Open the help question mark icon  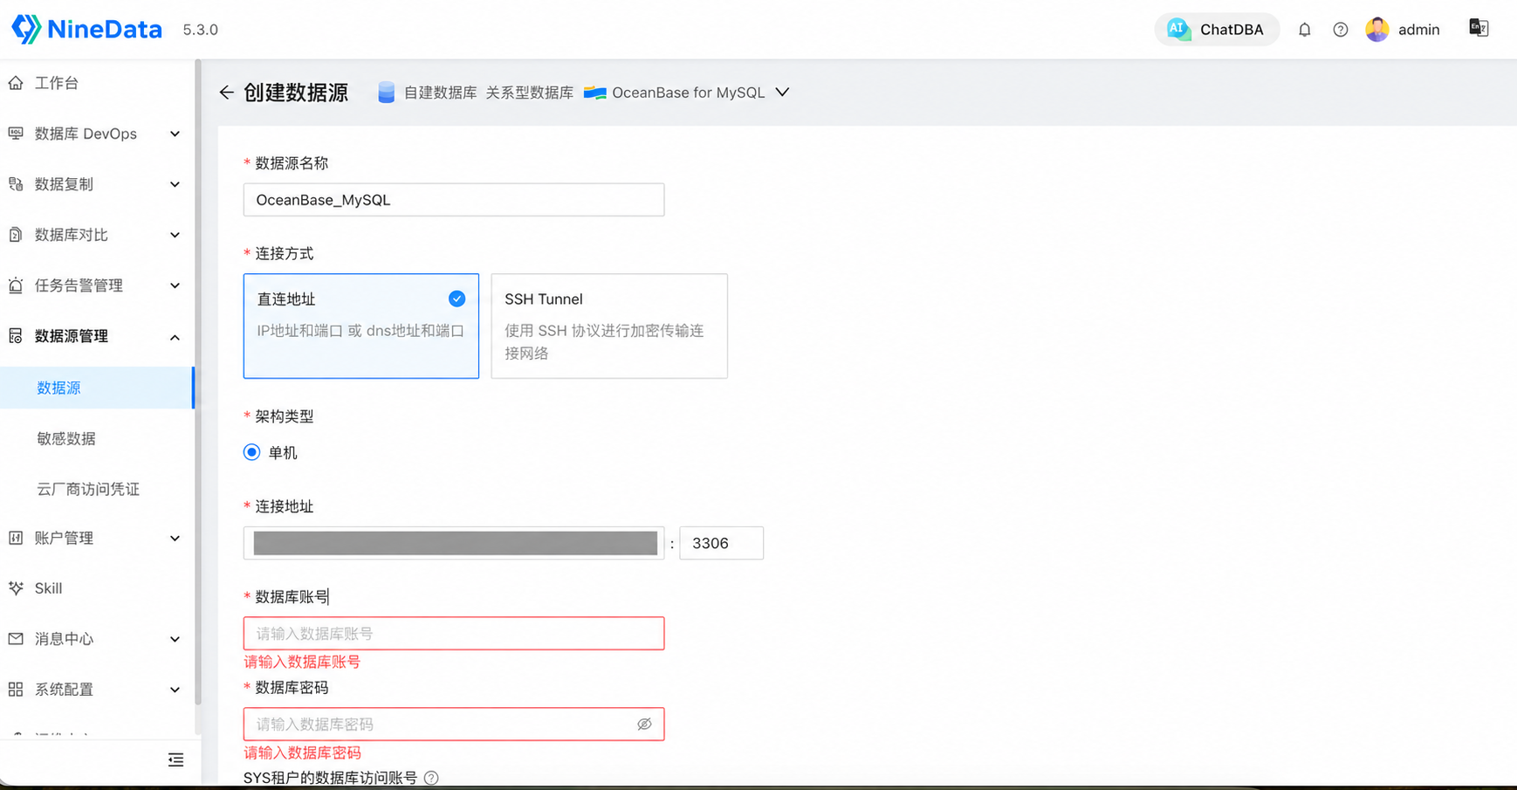[1340, 30]
